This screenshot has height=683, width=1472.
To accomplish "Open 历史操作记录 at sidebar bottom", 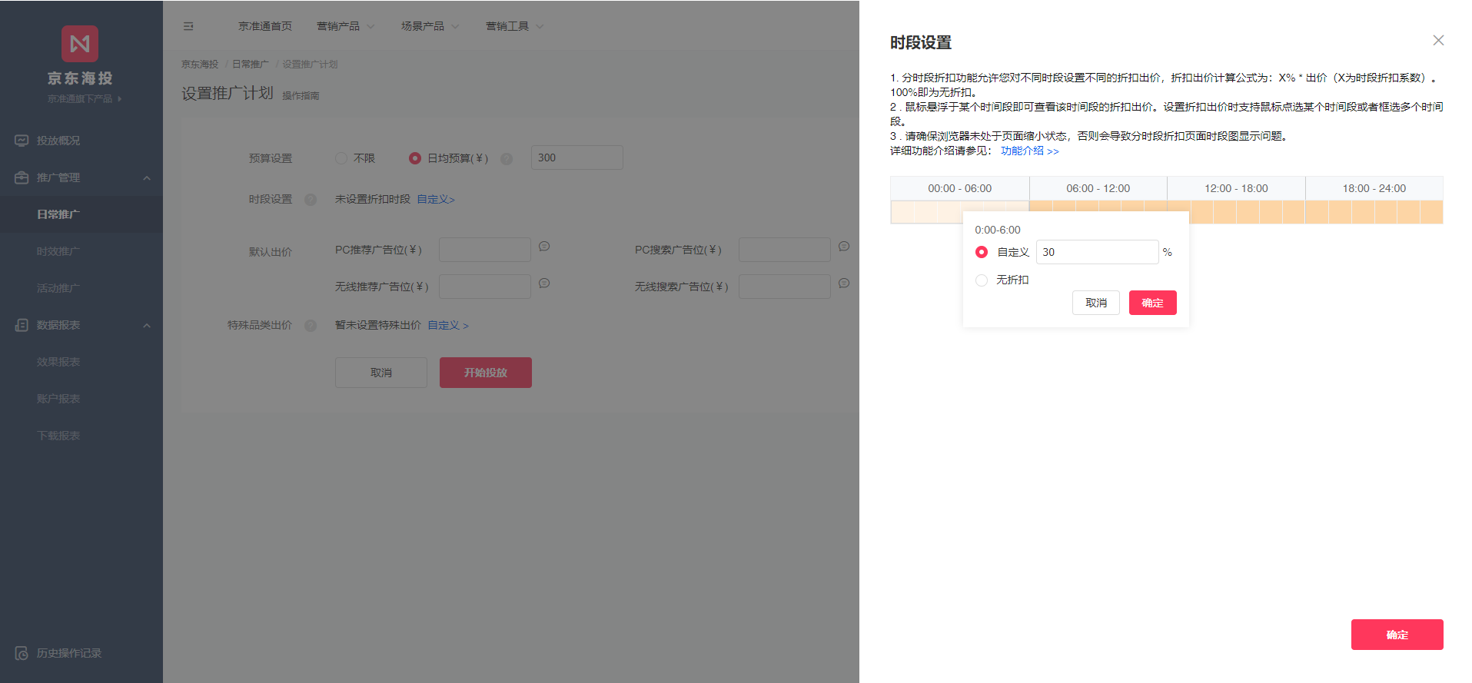I will click(x=69, y=653).
